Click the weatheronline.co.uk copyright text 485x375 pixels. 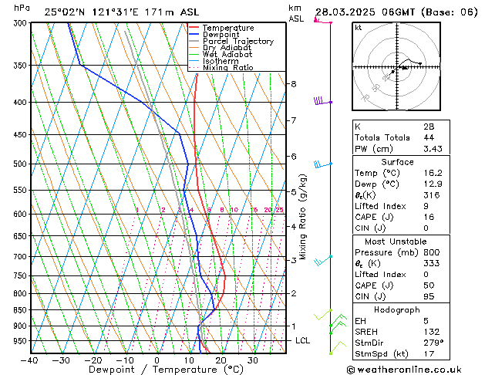(x=404, y=370)
